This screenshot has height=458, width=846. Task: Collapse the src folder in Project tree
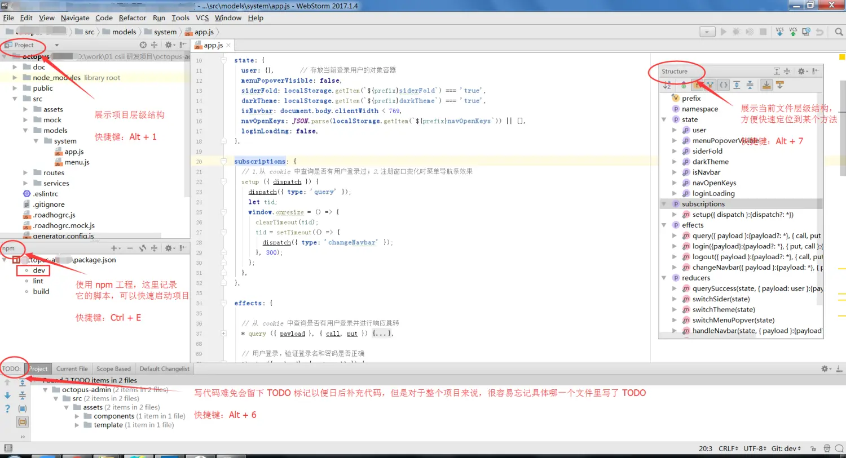15,99
